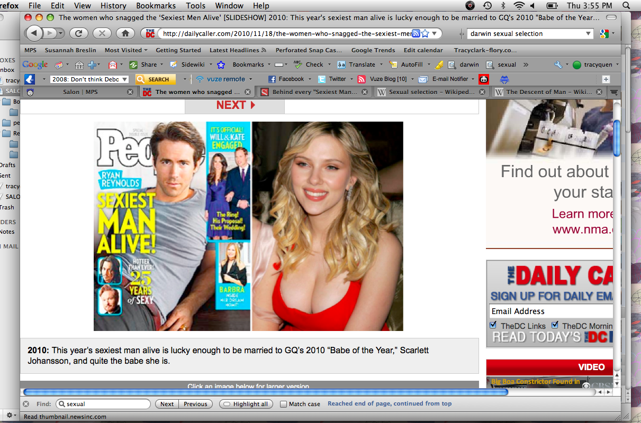Open a new tab with plus button

[x=606, y=79]
